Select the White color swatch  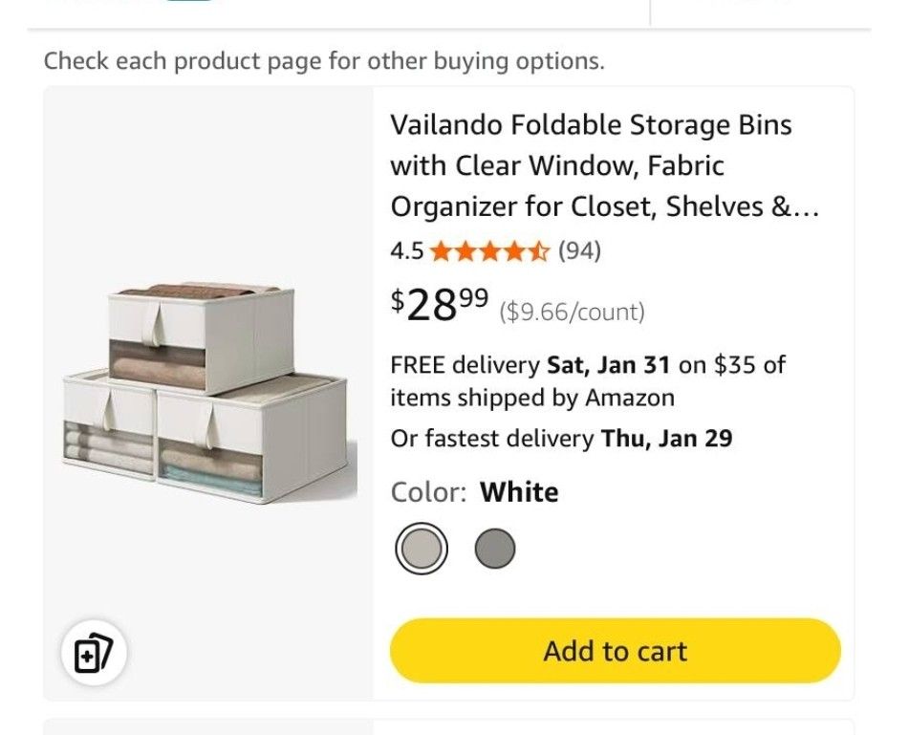click(421, 549)
